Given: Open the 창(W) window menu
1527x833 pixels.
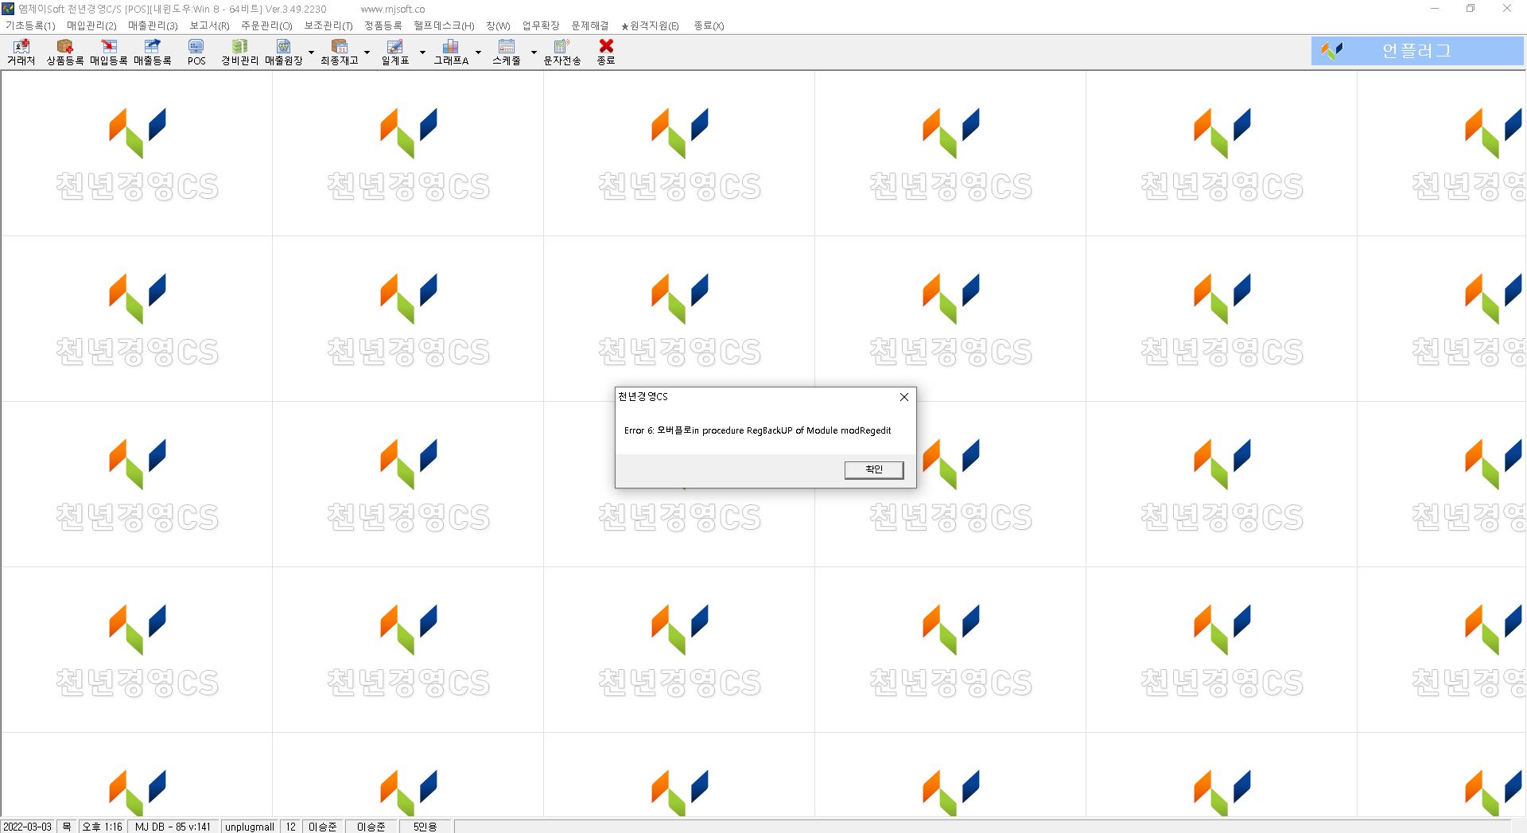Looking at the screenshot, I should [498, 25].
